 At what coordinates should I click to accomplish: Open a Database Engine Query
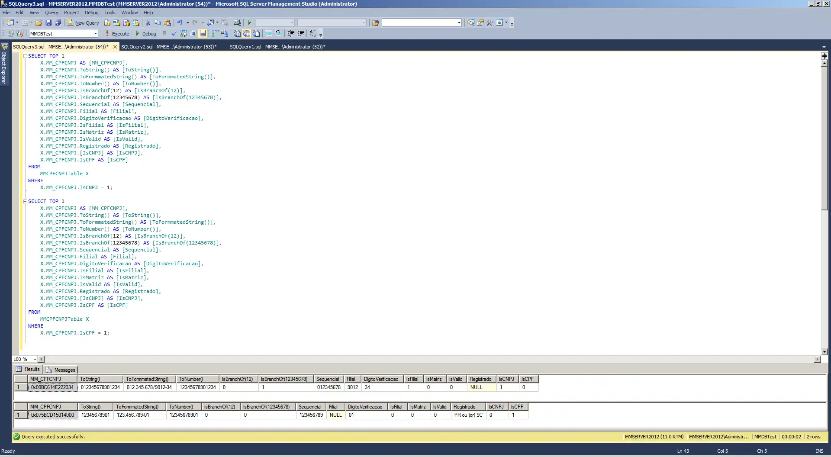pyautogui.click(x=107, y=23)
